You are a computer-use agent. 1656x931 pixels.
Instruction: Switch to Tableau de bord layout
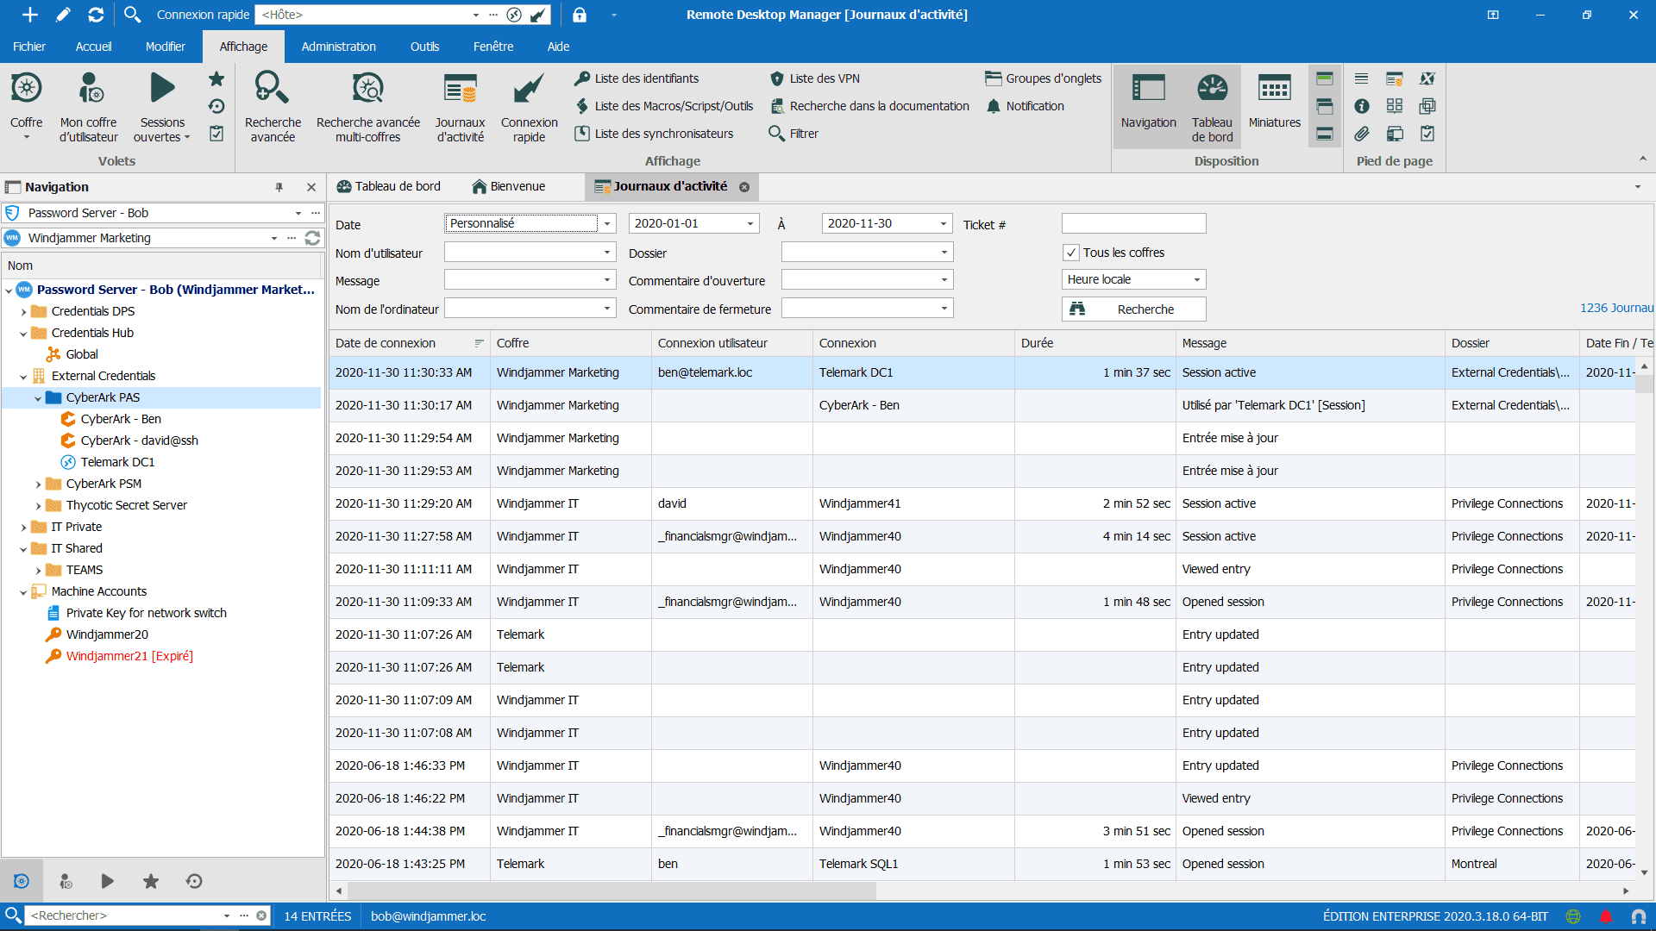click(1212, 106)
